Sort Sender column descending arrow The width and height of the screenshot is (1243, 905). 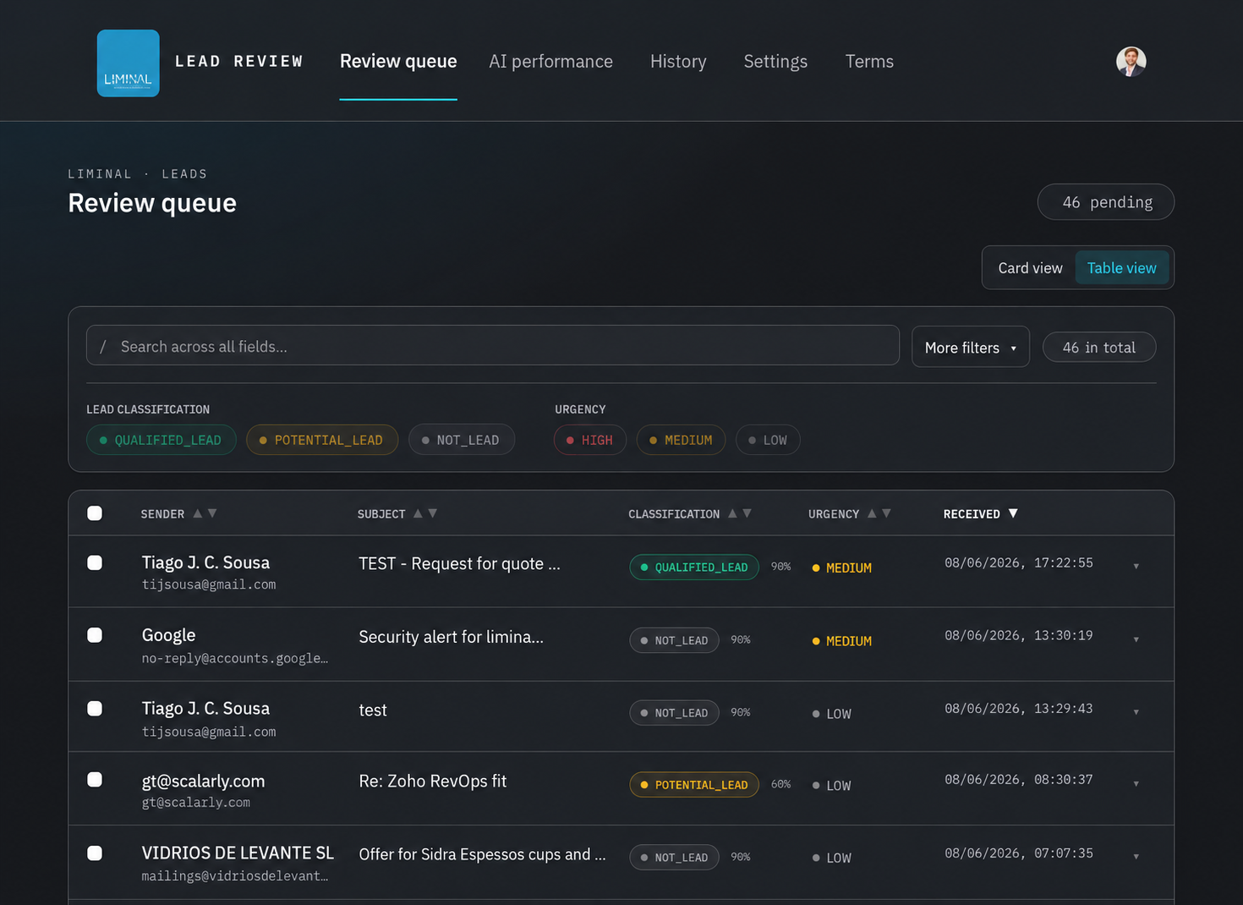[x=212, y=513]
